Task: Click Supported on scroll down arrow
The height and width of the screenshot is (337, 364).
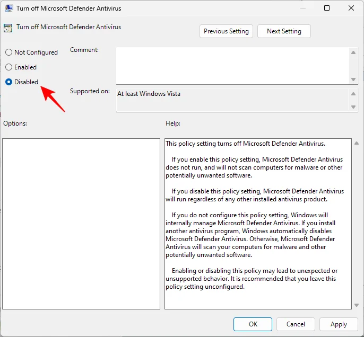Action: [x=353, y=107]
